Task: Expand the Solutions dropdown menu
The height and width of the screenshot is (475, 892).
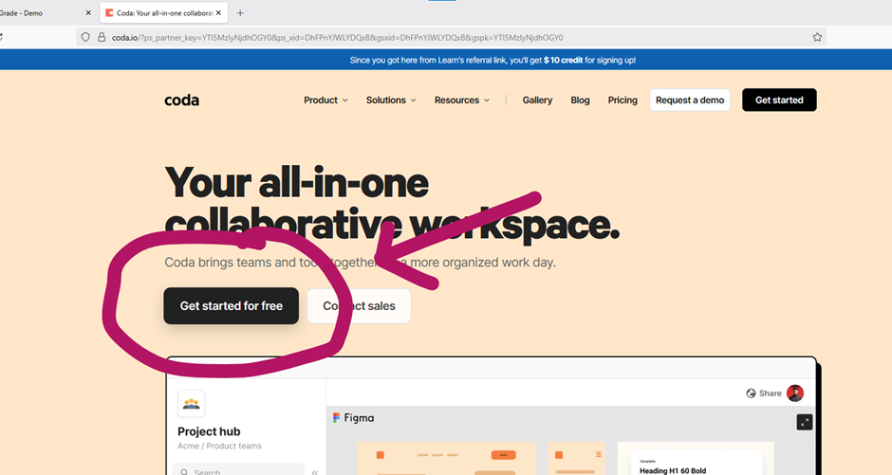Action: pyautogui.click(x=391, y=100)
